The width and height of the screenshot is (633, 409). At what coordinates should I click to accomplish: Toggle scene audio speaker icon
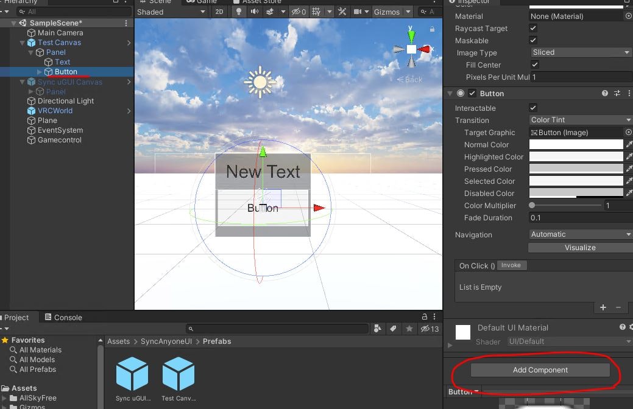pos(254,12)
